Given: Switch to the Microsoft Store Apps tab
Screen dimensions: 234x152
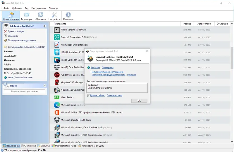Looking at the screenshot, I should [x=64, y=146].
